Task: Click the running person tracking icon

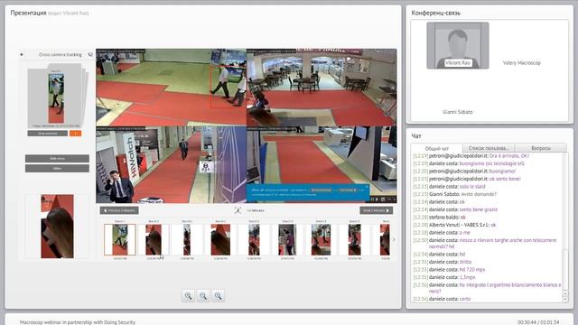Action: pos(238,210)
